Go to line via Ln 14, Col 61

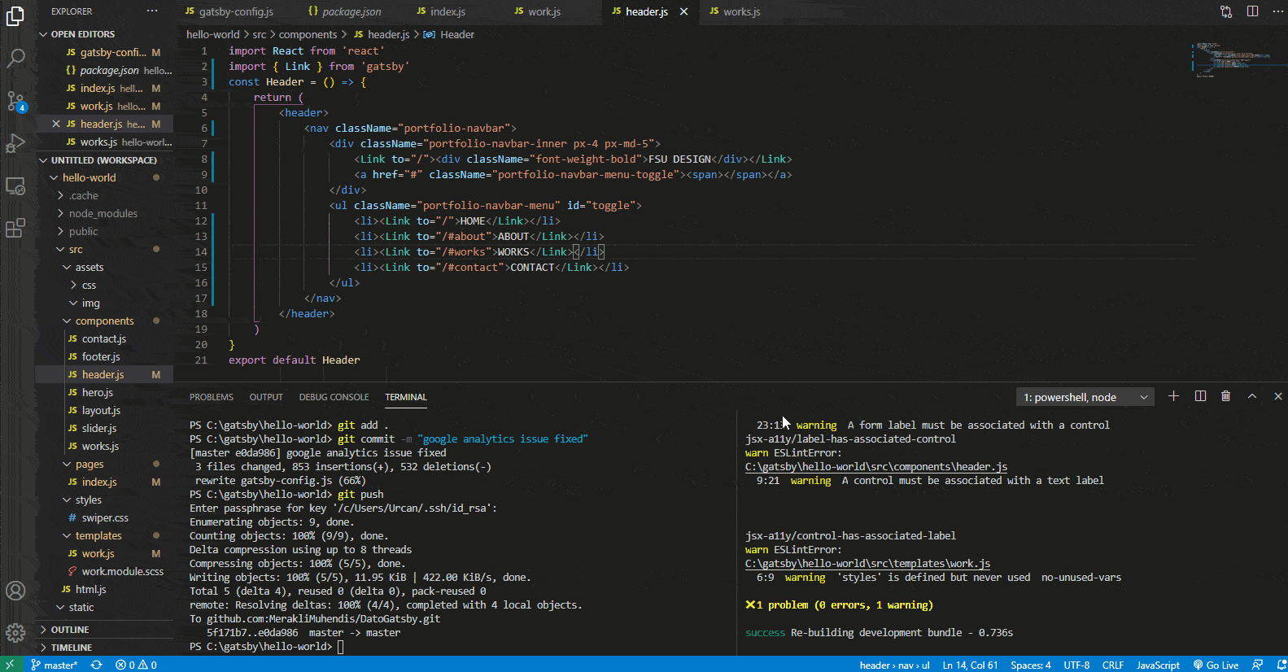970,665
